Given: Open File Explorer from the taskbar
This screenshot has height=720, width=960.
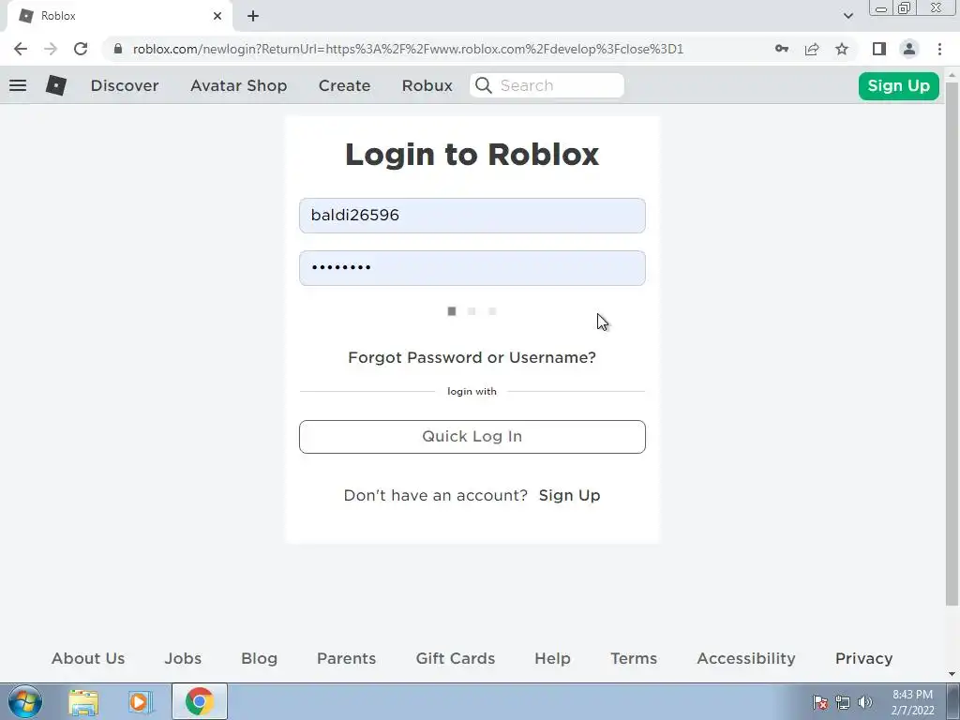Looking at the screenshot, I should coord(83,702).
